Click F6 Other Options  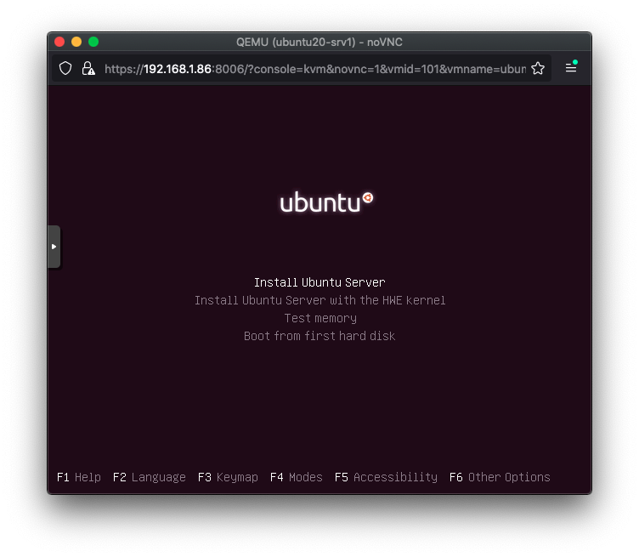point(500,477)
